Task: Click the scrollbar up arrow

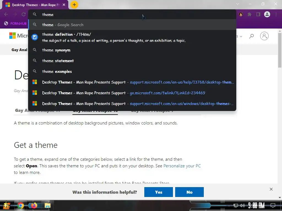Action: tap(280, 31)
